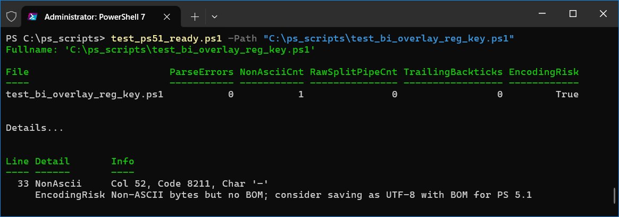Click the green Fullname output line
Image resolution: width=619 pixels, height=217 pixels.
click(161, 50)
